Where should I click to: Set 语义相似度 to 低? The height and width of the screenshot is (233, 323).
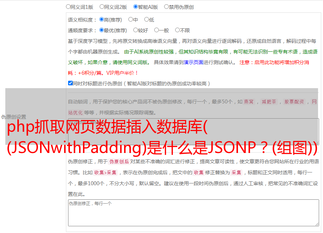146,19
